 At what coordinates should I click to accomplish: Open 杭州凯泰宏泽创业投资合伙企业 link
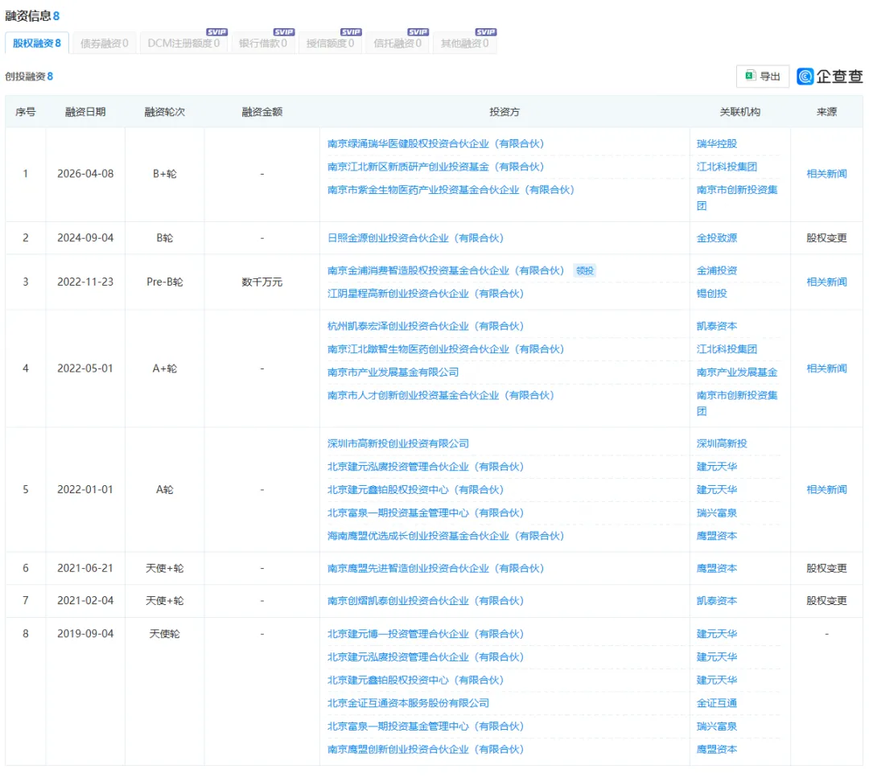(x=426, y=326)
